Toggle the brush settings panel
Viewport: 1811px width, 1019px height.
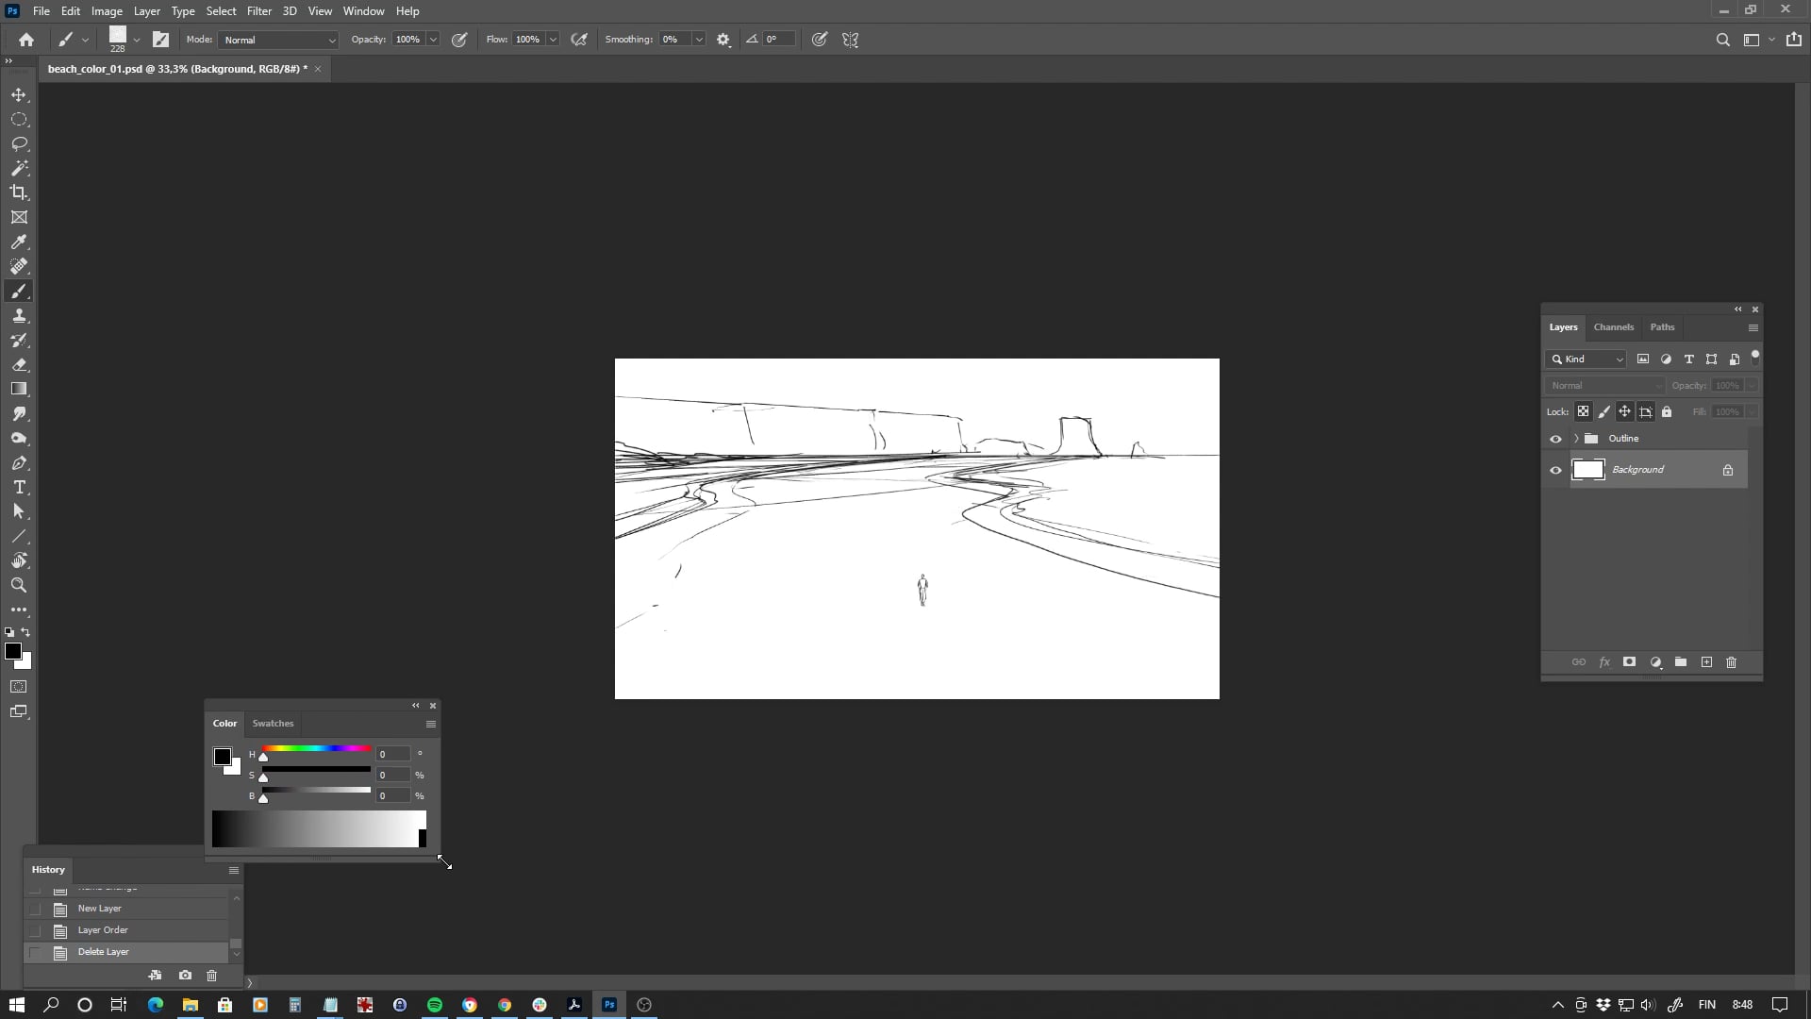click(161, 40)
